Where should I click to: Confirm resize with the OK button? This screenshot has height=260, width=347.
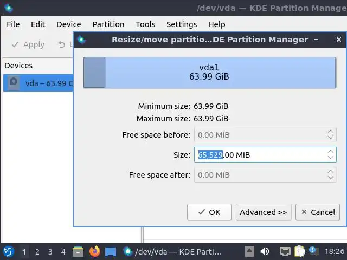[209, 212]
